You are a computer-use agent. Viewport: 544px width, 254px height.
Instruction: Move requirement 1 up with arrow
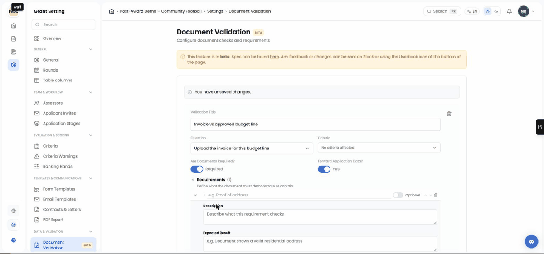[425, 195]
